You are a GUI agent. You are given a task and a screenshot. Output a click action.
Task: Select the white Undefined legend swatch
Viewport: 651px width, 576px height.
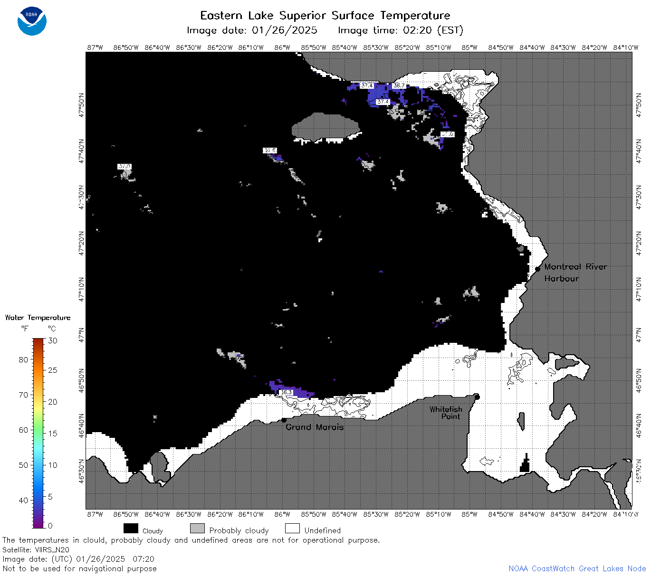click(292, 529)
